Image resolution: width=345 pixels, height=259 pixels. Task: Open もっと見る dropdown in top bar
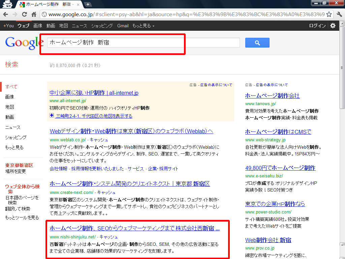click(143, 26)
